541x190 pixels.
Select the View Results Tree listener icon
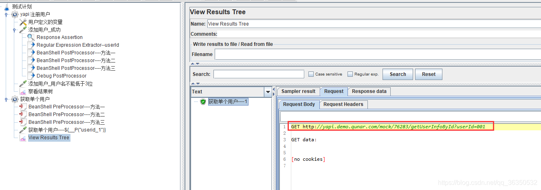tap(23, 138)
